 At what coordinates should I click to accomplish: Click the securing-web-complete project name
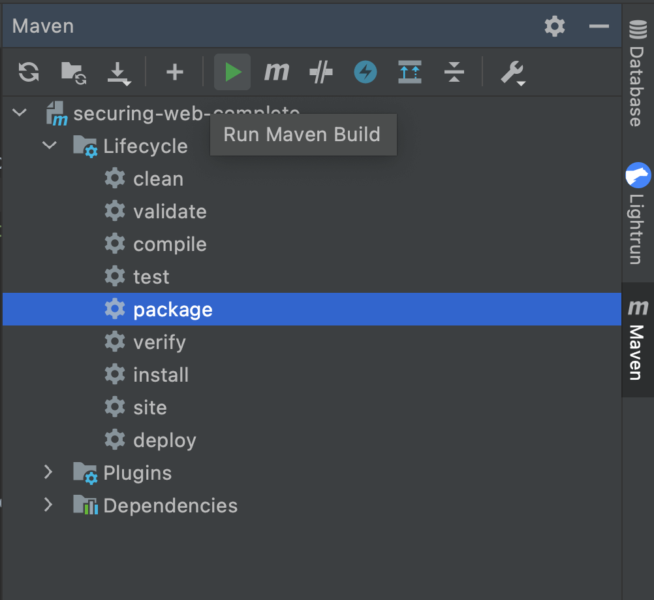[187, 114]
